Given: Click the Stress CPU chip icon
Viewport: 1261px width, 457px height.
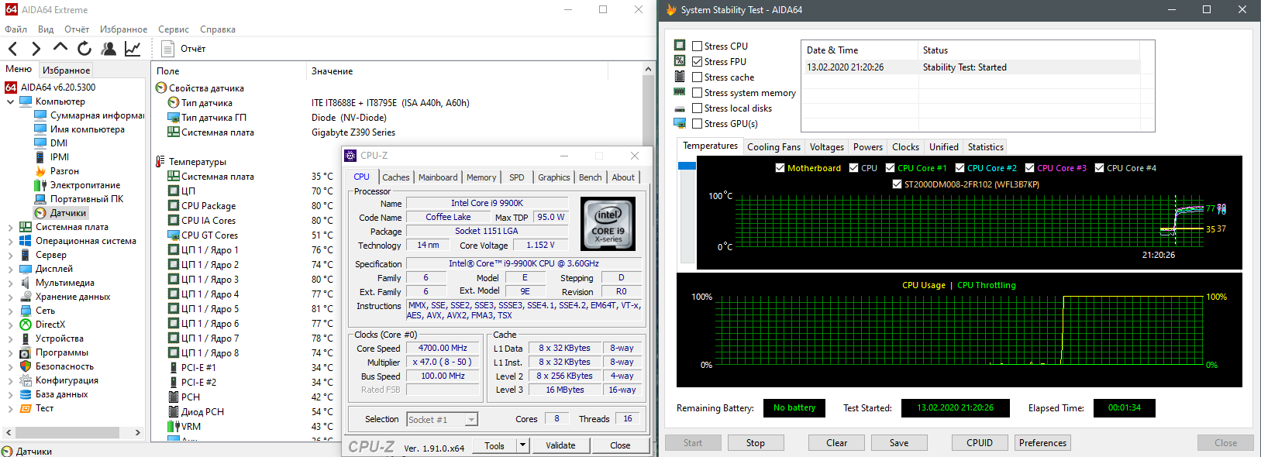Looking at the screenshot, I should pyautogui.click(x=680, y=46).
